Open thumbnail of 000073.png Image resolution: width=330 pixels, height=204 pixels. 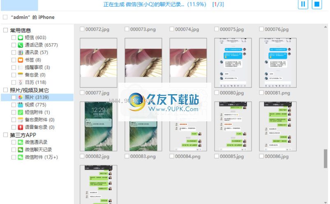pos(143,63)
